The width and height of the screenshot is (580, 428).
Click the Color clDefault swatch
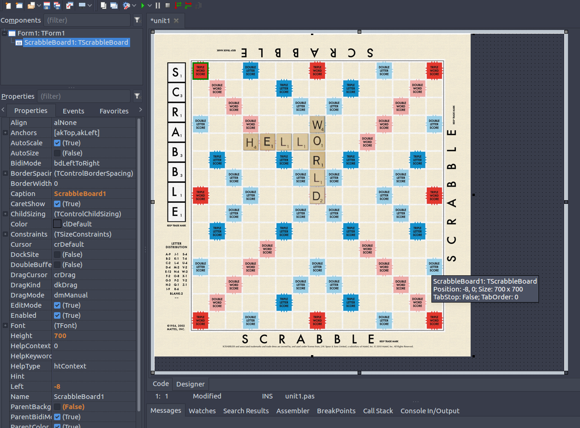[57, 224]
